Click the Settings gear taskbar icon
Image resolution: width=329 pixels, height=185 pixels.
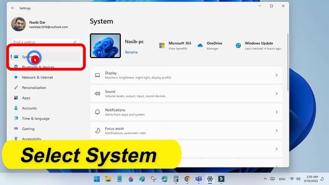(x=210, y=179)
